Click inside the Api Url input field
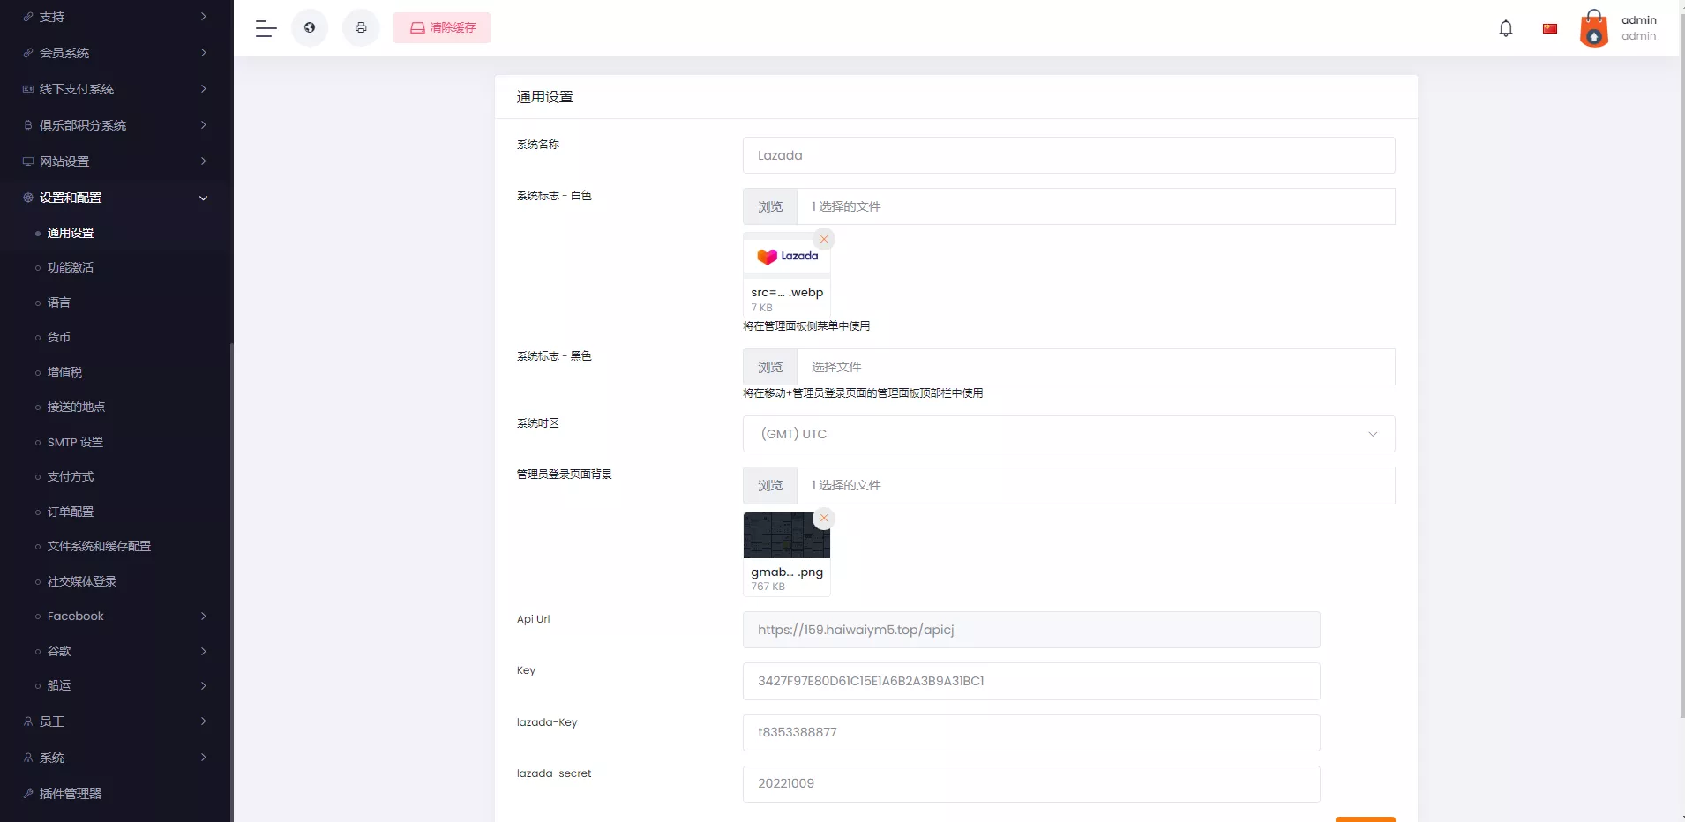 click(1030, 629)
